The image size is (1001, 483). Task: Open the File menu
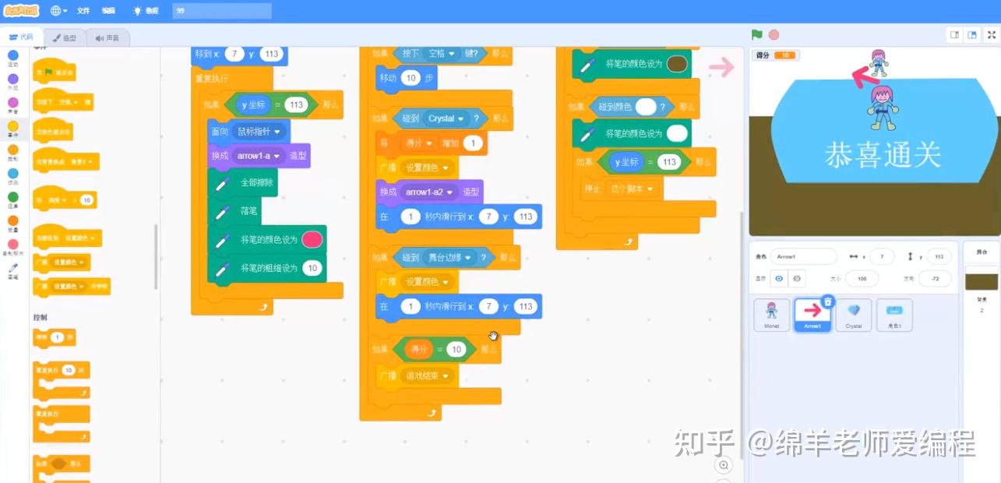point(83,11)
